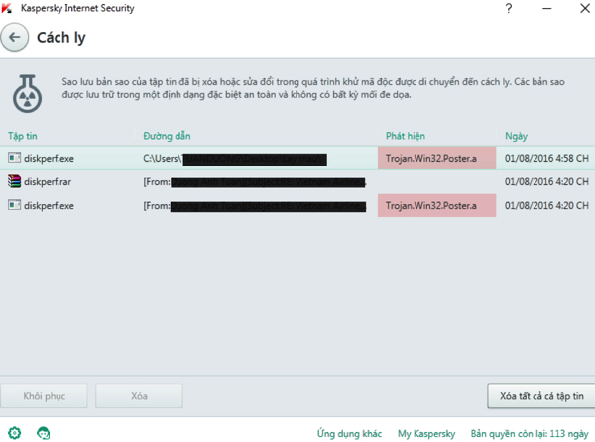The height and width of the screenshot is (442, 595).
Task: Open support via the headset face icon
Action: point(43,433)
